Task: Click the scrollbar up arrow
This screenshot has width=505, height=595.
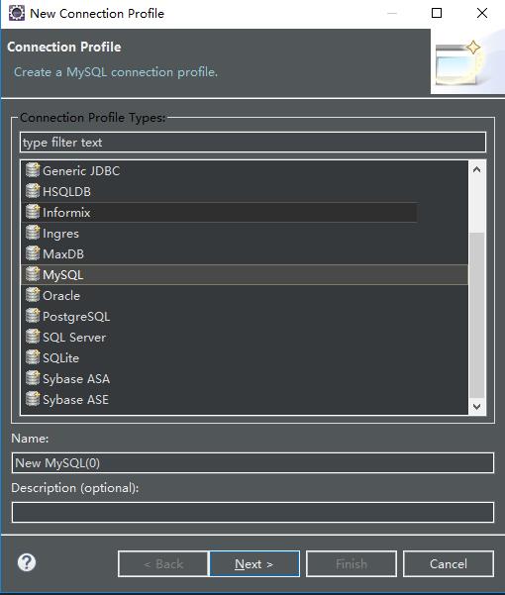Action: tap(477, 169)
